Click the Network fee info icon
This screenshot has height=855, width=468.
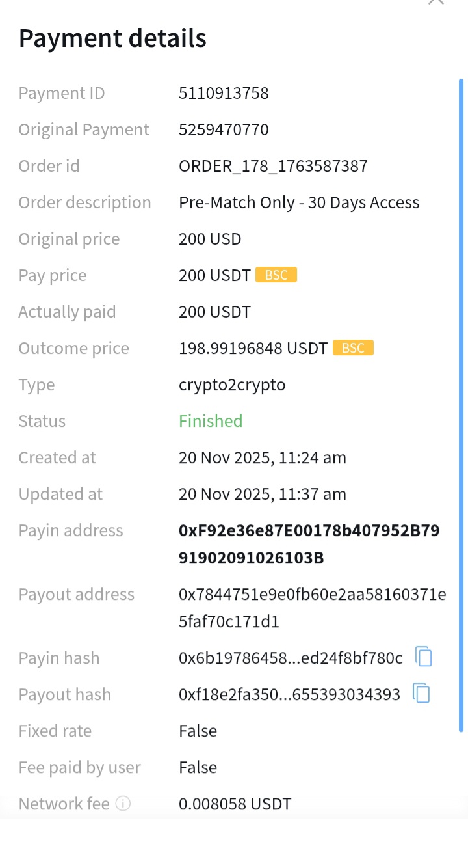tap(123, 804)
